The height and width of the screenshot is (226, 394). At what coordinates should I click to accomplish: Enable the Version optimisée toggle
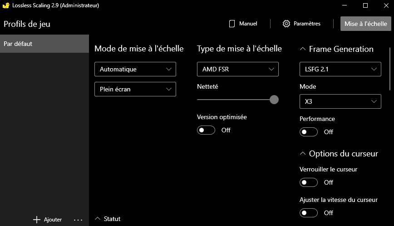click(x=206, y=130)
